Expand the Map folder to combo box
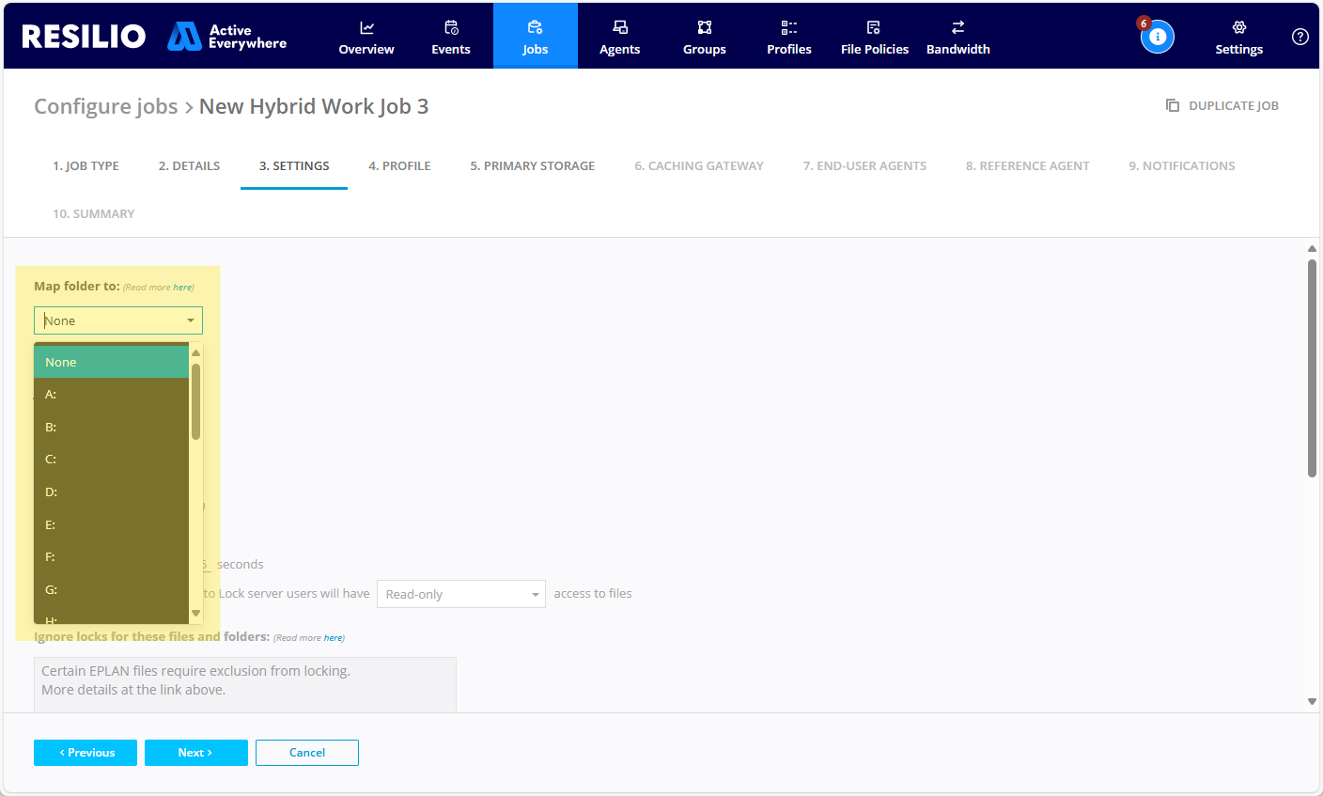The height and width of the screenshot is (796, 1323). pos(118,320)
